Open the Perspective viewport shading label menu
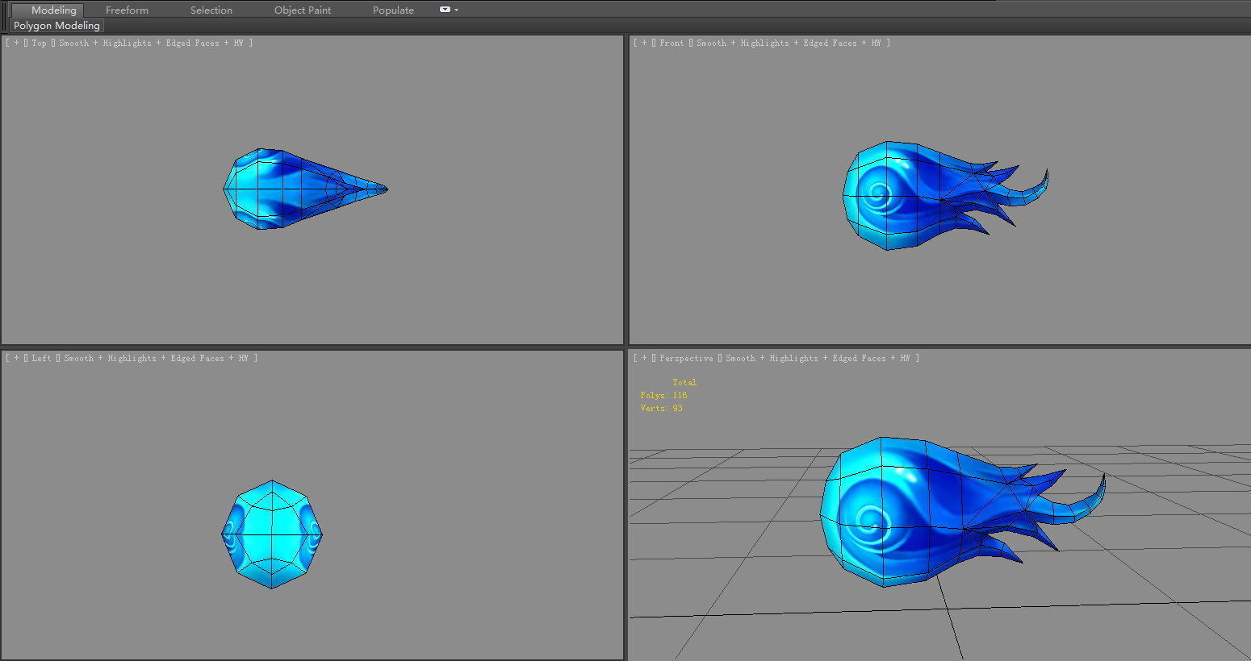This screenshot has height=661, width=1251. tap(818, 358)
